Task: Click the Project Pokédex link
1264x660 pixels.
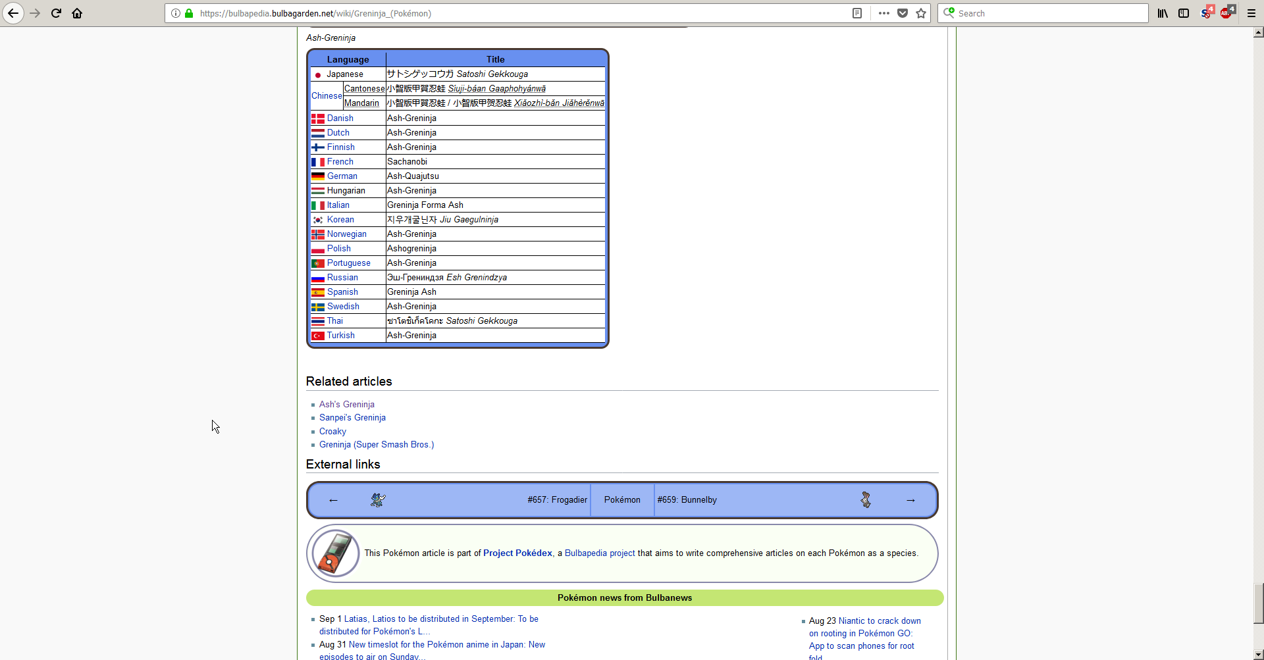Action: (x=517, y=553)
